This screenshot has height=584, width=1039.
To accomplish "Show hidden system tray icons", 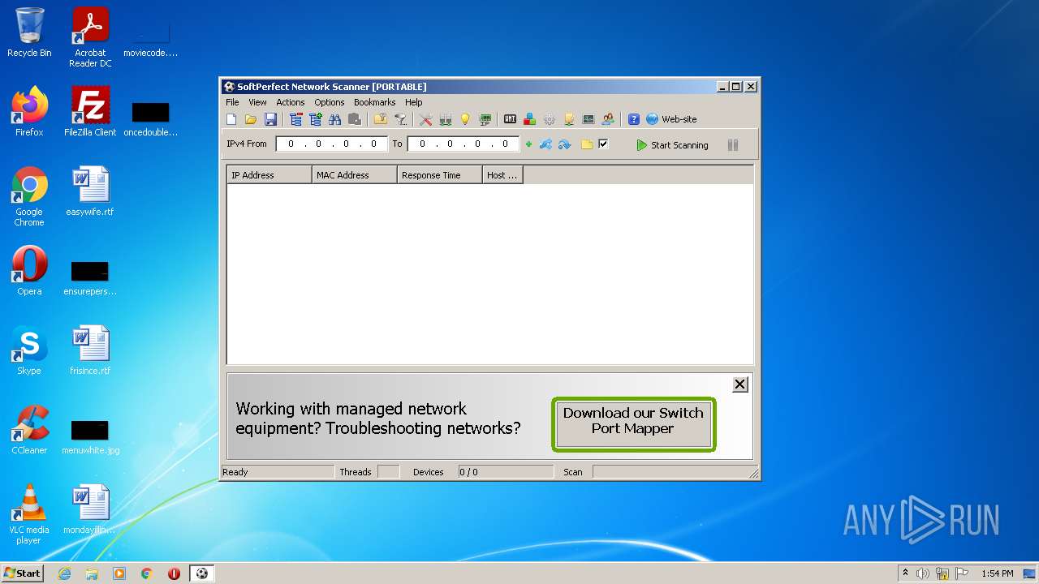I will pos(905,573).
